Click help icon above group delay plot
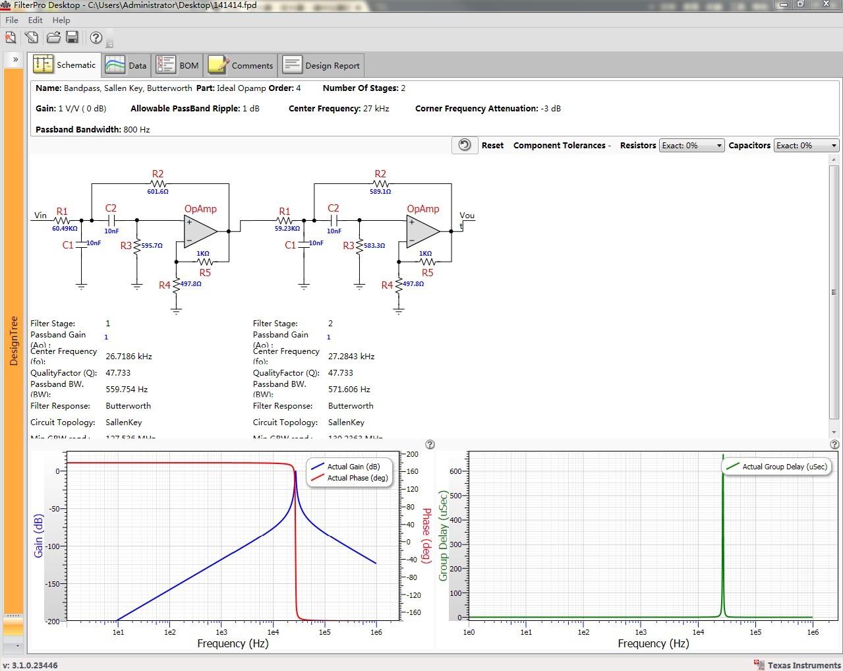This screenshot has width=843, height=671. pyautogui.click(x=834, y=444)
